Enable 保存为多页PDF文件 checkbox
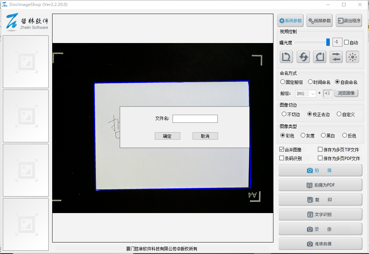The width and height of the screenshot is (369, 254). [320, 158]
